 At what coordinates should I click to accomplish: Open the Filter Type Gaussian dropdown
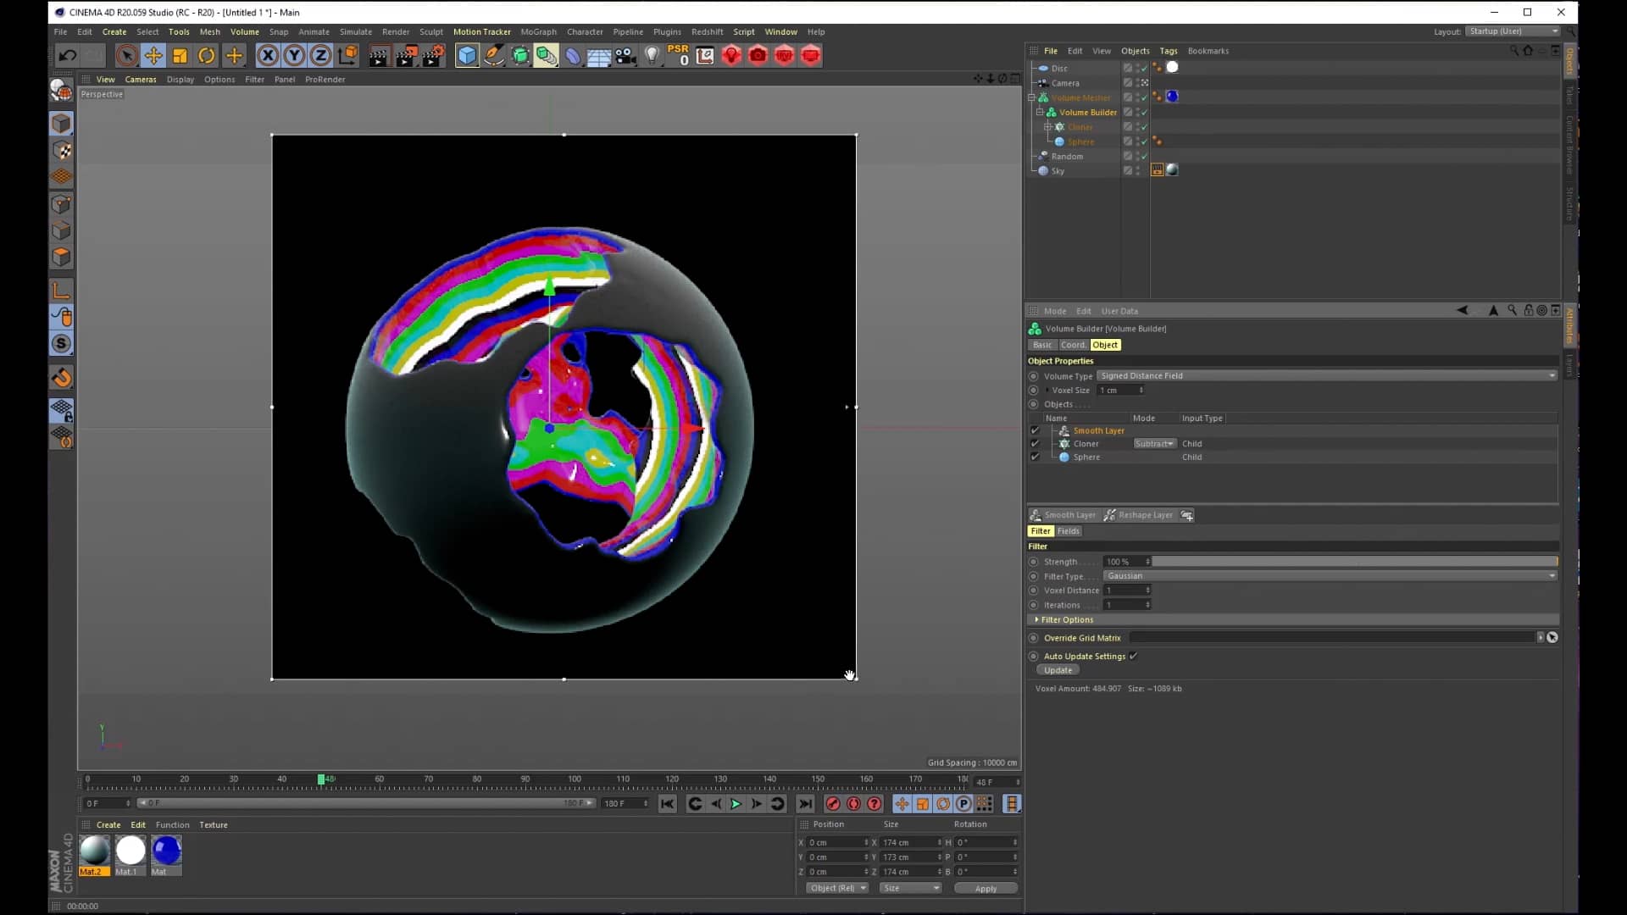coord(1551,576)
